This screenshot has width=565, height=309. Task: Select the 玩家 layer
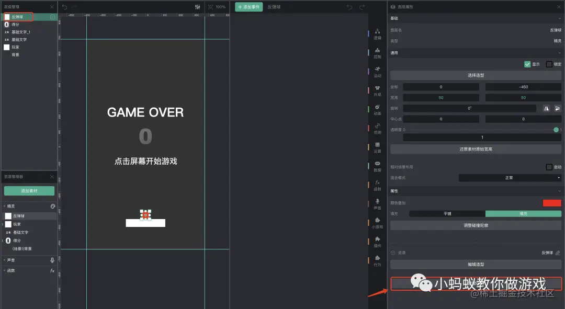29,47
